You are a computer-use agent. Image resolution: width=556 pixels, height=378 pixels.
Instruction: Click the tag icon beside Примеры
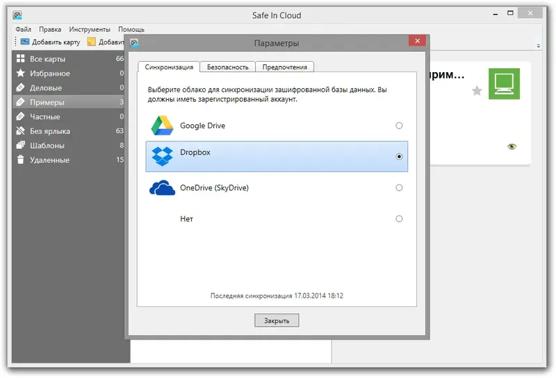click(x=21, y=102)
